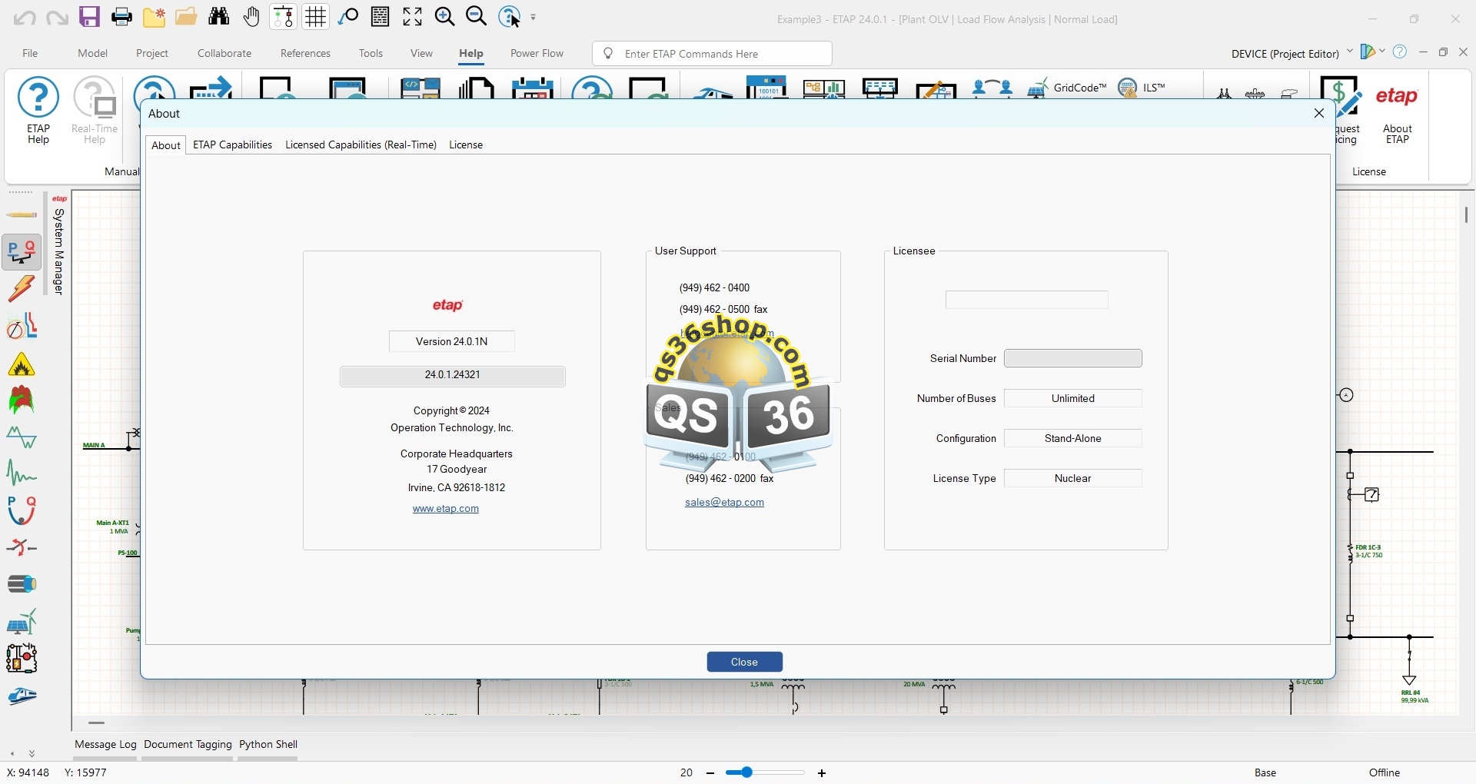Click the Version 24.0.1N field
Image resolution: width=1476 pixels, height=784 pixels.
pyautogui.click(x=452, y=341)
